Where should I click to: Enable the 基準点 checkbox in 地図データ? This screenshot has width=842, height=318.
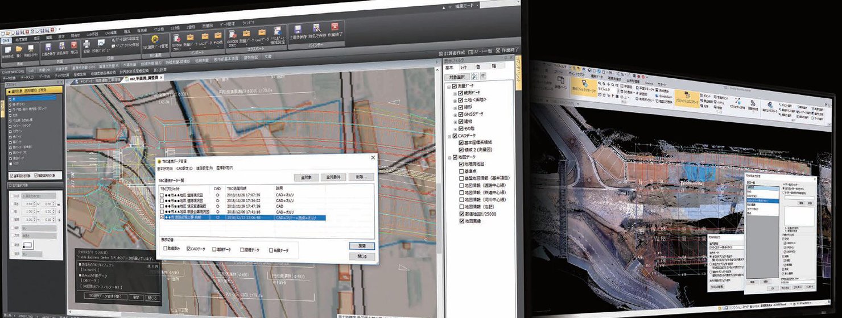click(462, 171)
